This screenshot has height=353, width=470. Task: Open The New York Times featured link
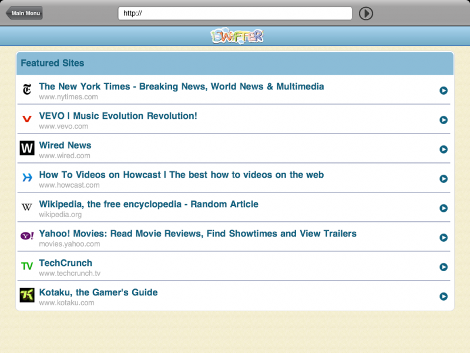(182, 86)
